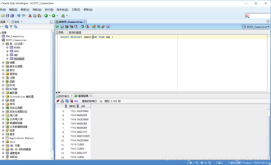Click the green Back navigation icon
This screenshot has width=271, height=165.
tap(46, 16)
